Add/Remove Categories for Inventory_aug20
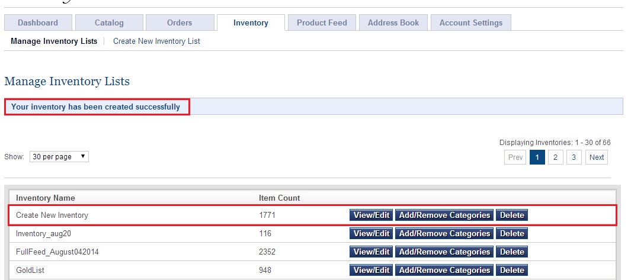The height and width of the screenshot is (280, 631). click(444, 234)
